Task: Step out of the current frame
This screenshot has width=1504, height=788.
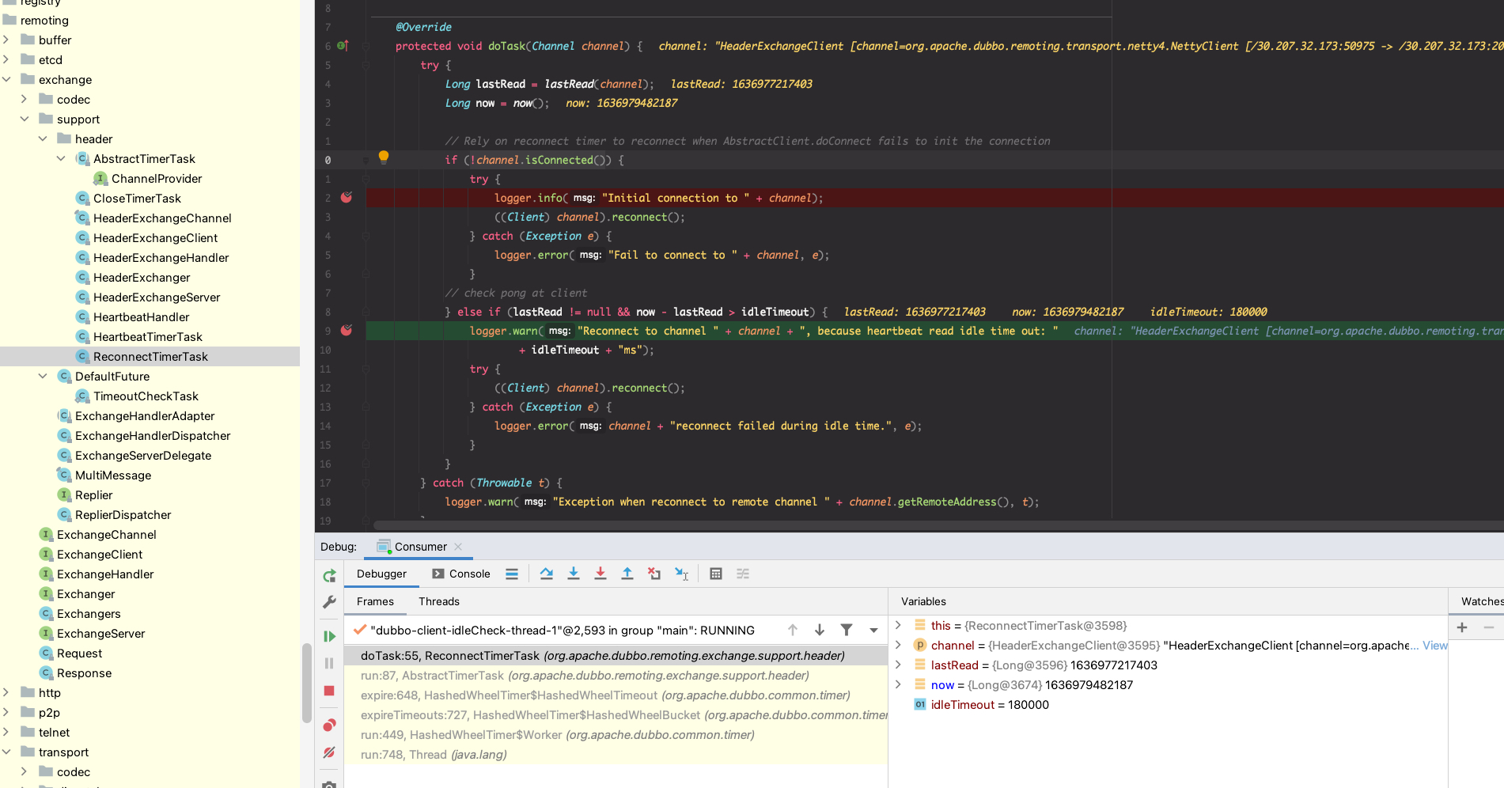Action: point(627,574)
